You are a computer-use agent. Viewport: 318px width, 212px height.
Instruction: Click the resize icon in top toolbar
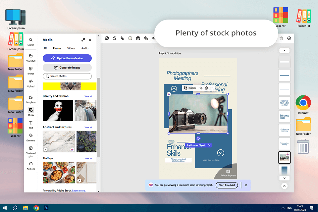107,38
